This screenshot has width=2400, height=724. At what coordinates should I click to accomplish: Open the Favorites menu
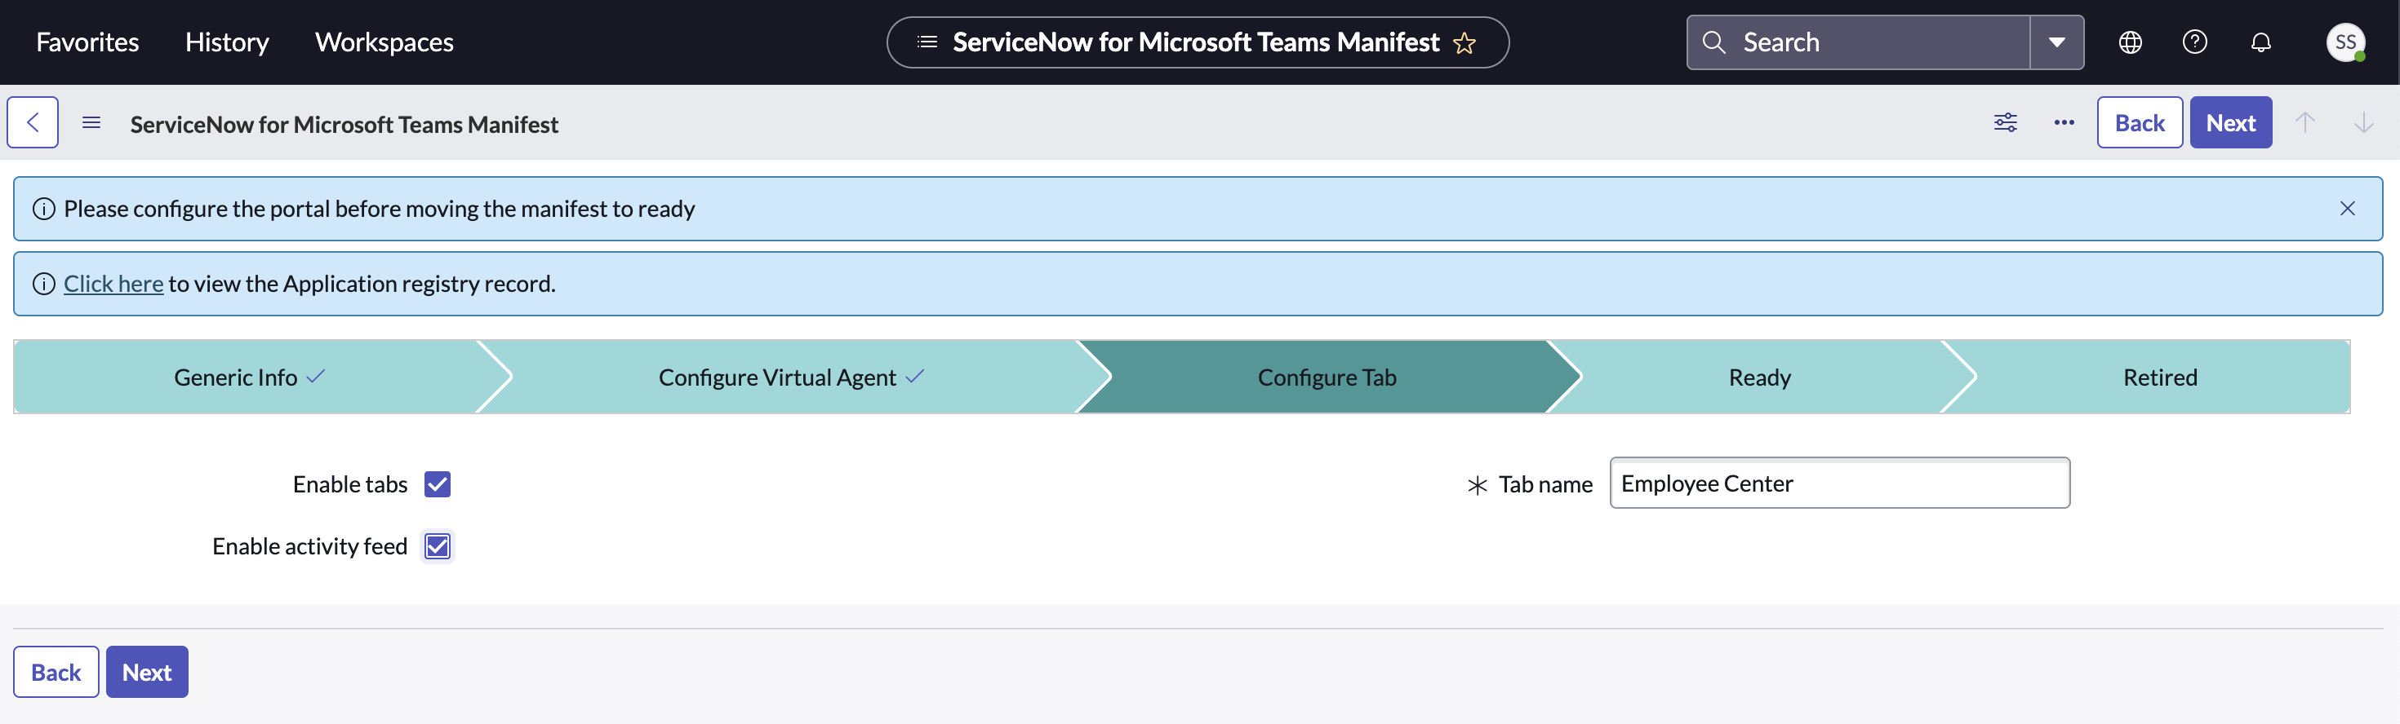coord(87,42)
